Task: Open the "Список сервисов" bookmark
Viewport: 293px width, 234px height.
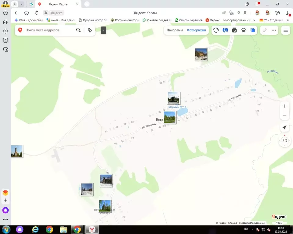Action: (189, 20)
